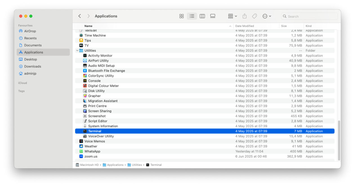
Task: Go forward using the right chevron
Action: click(88, 16)
